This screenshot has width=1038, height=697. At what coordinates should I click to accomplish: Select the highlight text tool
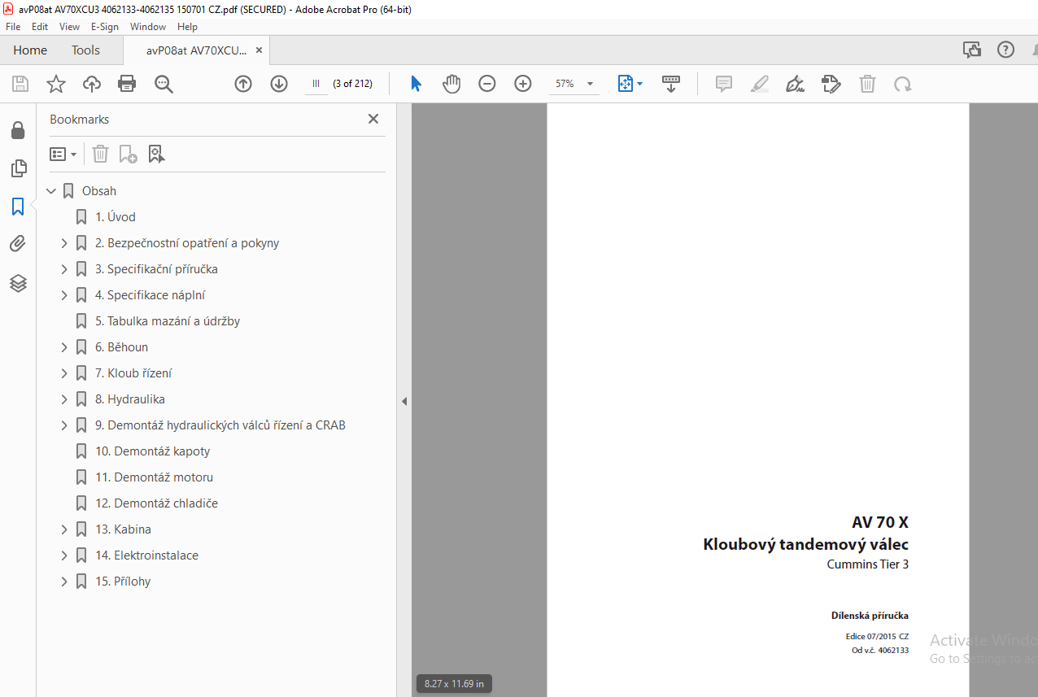760,84
